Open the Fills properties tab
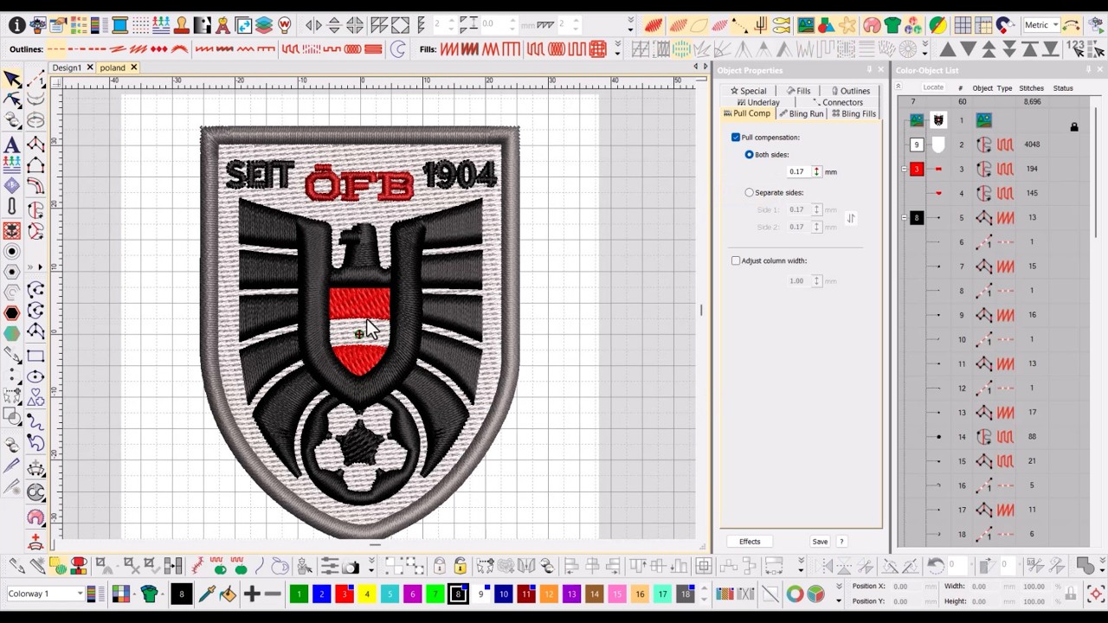This screenshot has width=1108, height=623. point(799,91)
